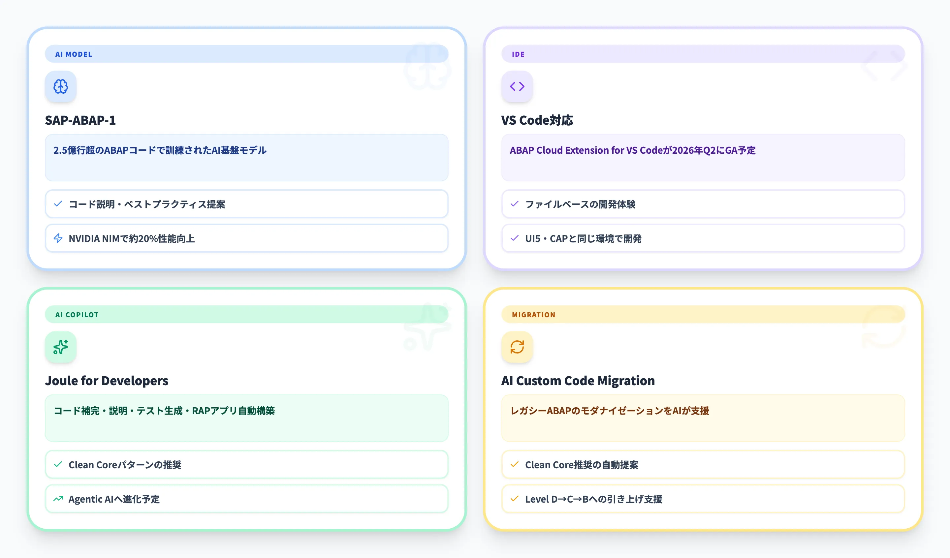Select the sparkle icon on Joule for Developers card
Image resolution: width=950 pixels, height=558 pixels.
click(x=60, y=347)
